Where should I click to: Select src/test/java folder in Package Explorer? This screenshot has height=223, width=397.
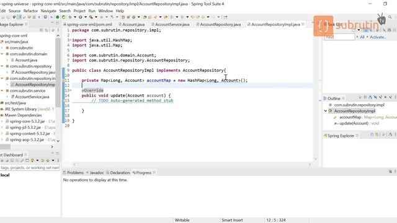point(15,103)
